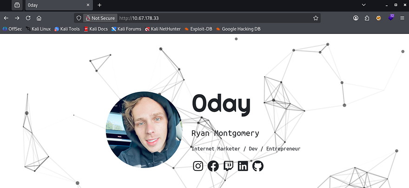Reload the current page
409x188 pixels.
28,18
